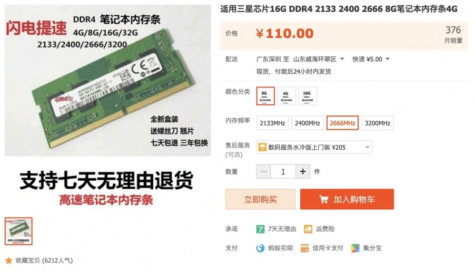Viewport: 474px width, 273px height.
Task: Choose the 3200MHz frequency
Action: tap(377, 123)
